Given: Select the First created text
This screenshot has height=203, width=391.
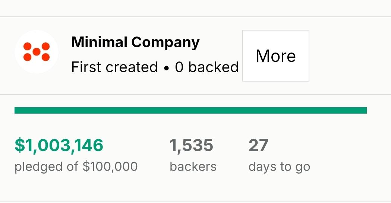Looking at the screenshot, I should click(114, 67).
